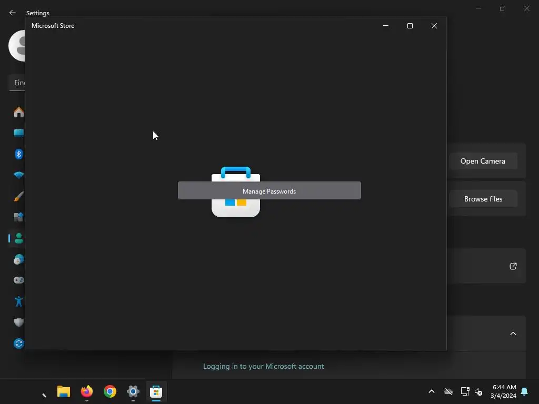Click the Open Camera button in Settings
The width and height of the screenshot is (539, 404).
[483, 161]
